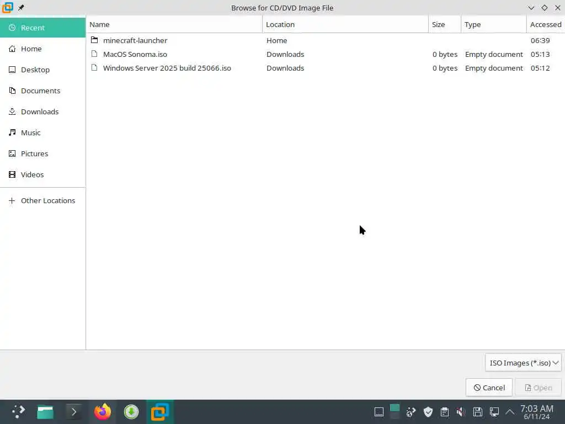Select MacOS Sonoma.iso file
Screen dimensions: 565x424
tap(326, 54)
